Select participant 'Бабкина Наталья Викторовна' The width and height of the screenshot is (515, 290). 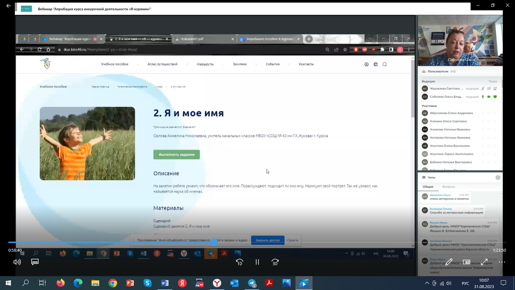(451, 162)
